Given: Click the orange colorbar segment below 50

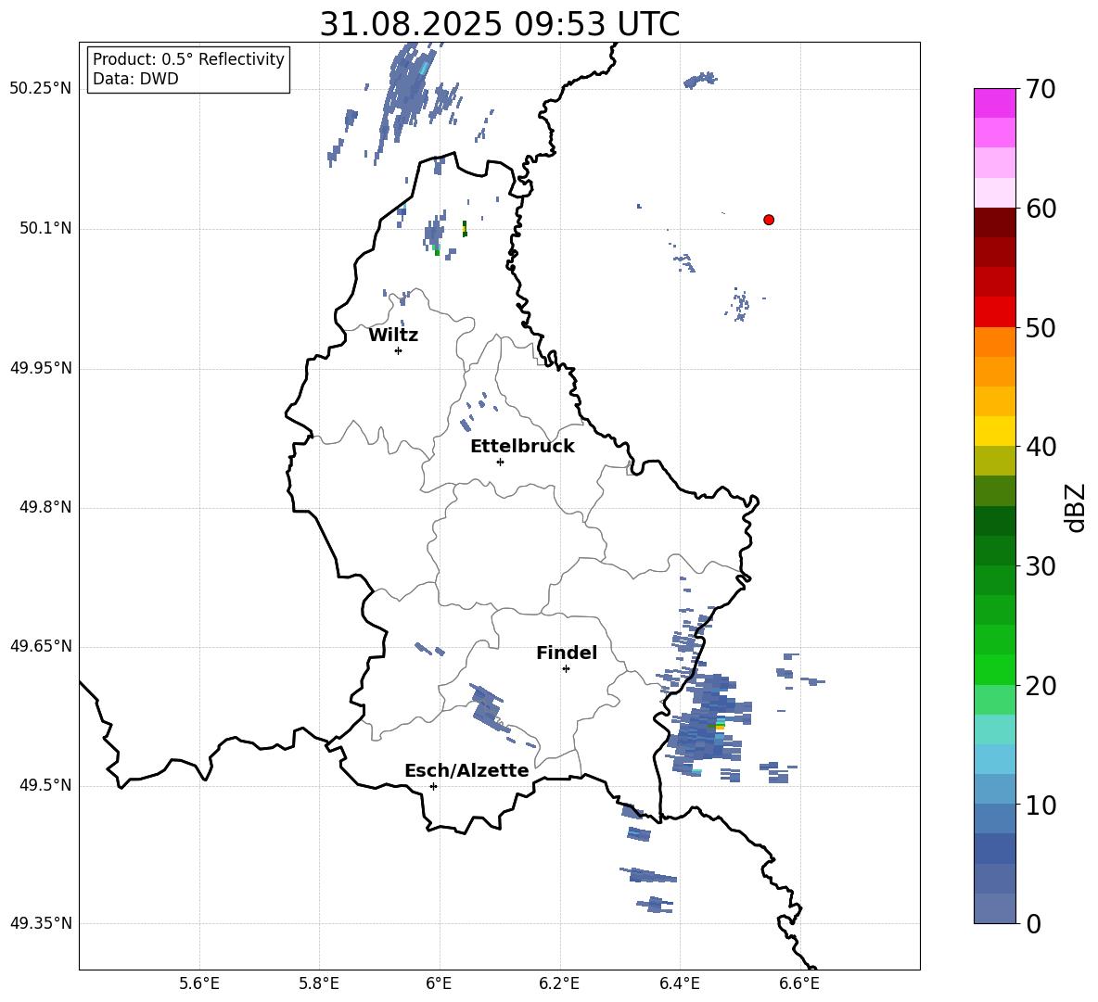Looking at the screenshot, I should (995, 342).
